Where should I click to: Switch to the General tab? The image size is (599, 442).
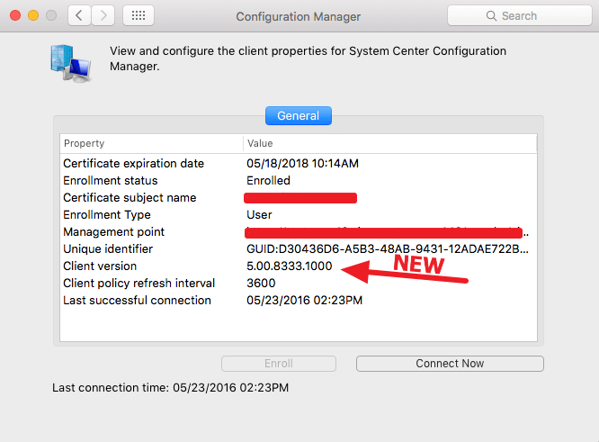[x=298, y=116]
